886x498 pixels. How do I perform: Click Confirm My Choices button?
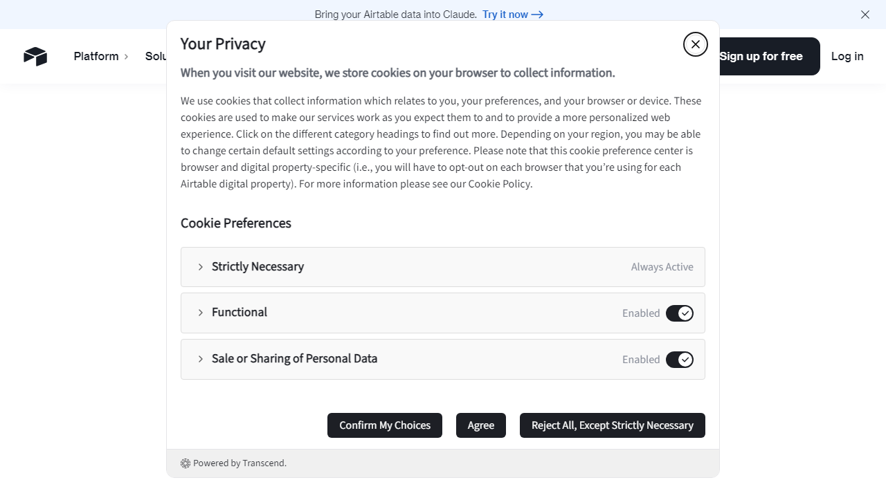point(385,425)
